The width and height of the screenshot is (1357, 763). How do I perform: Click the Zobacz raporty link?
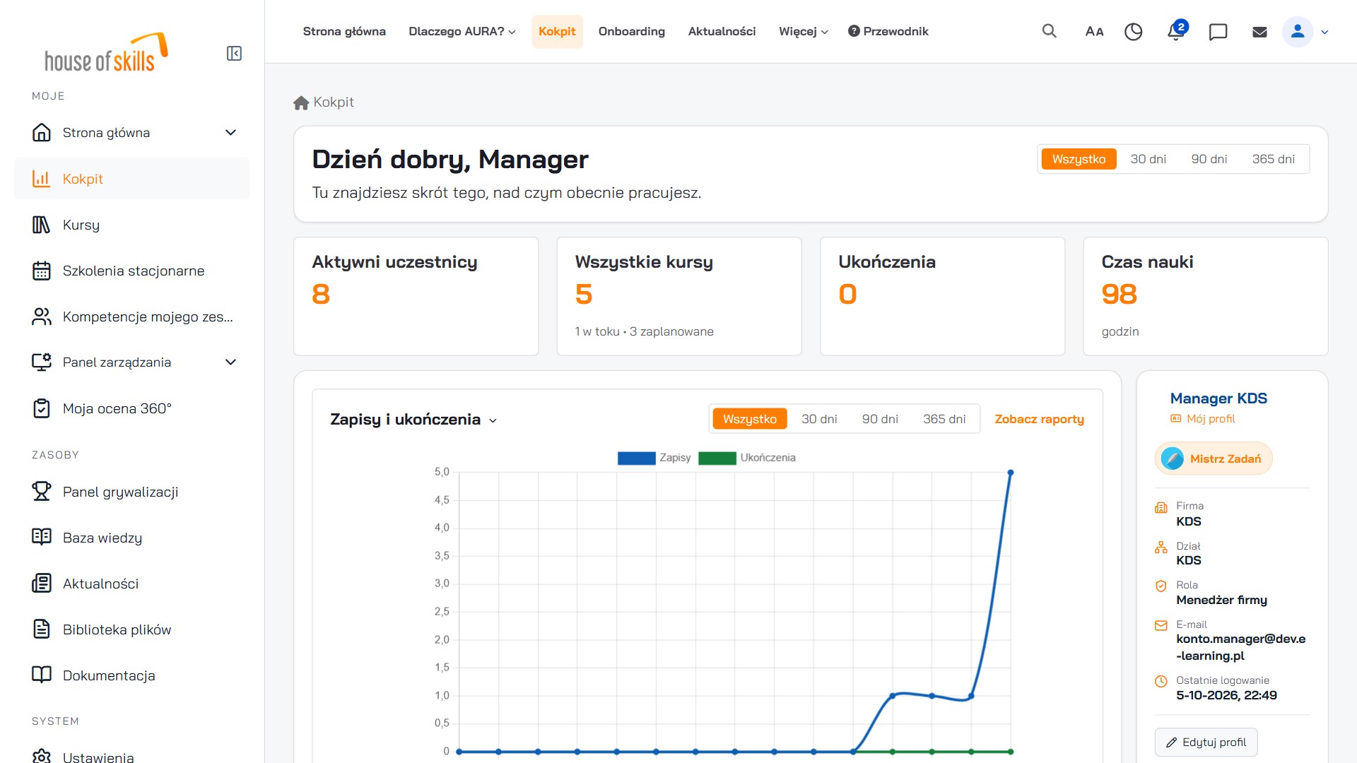(1039, 419)
